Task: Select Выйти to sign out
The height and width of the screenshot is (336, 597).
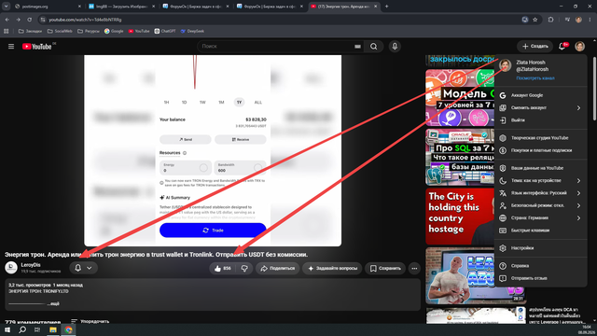Action: coord(541,120)
